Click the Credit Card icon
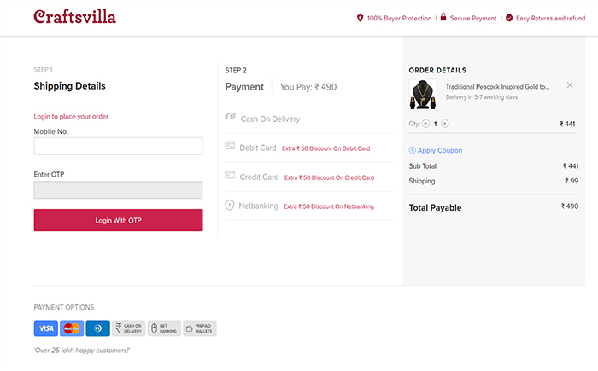Screen dimensions: 598x371 (230, 175)
